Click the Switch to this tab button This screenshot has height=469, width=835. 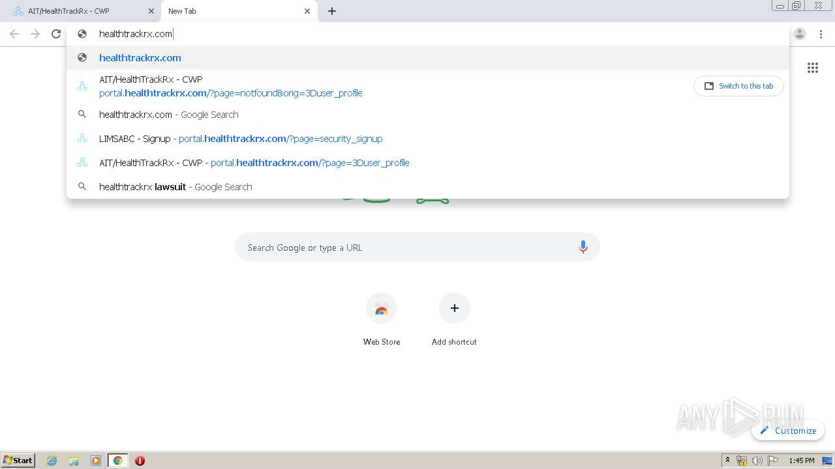739,86
